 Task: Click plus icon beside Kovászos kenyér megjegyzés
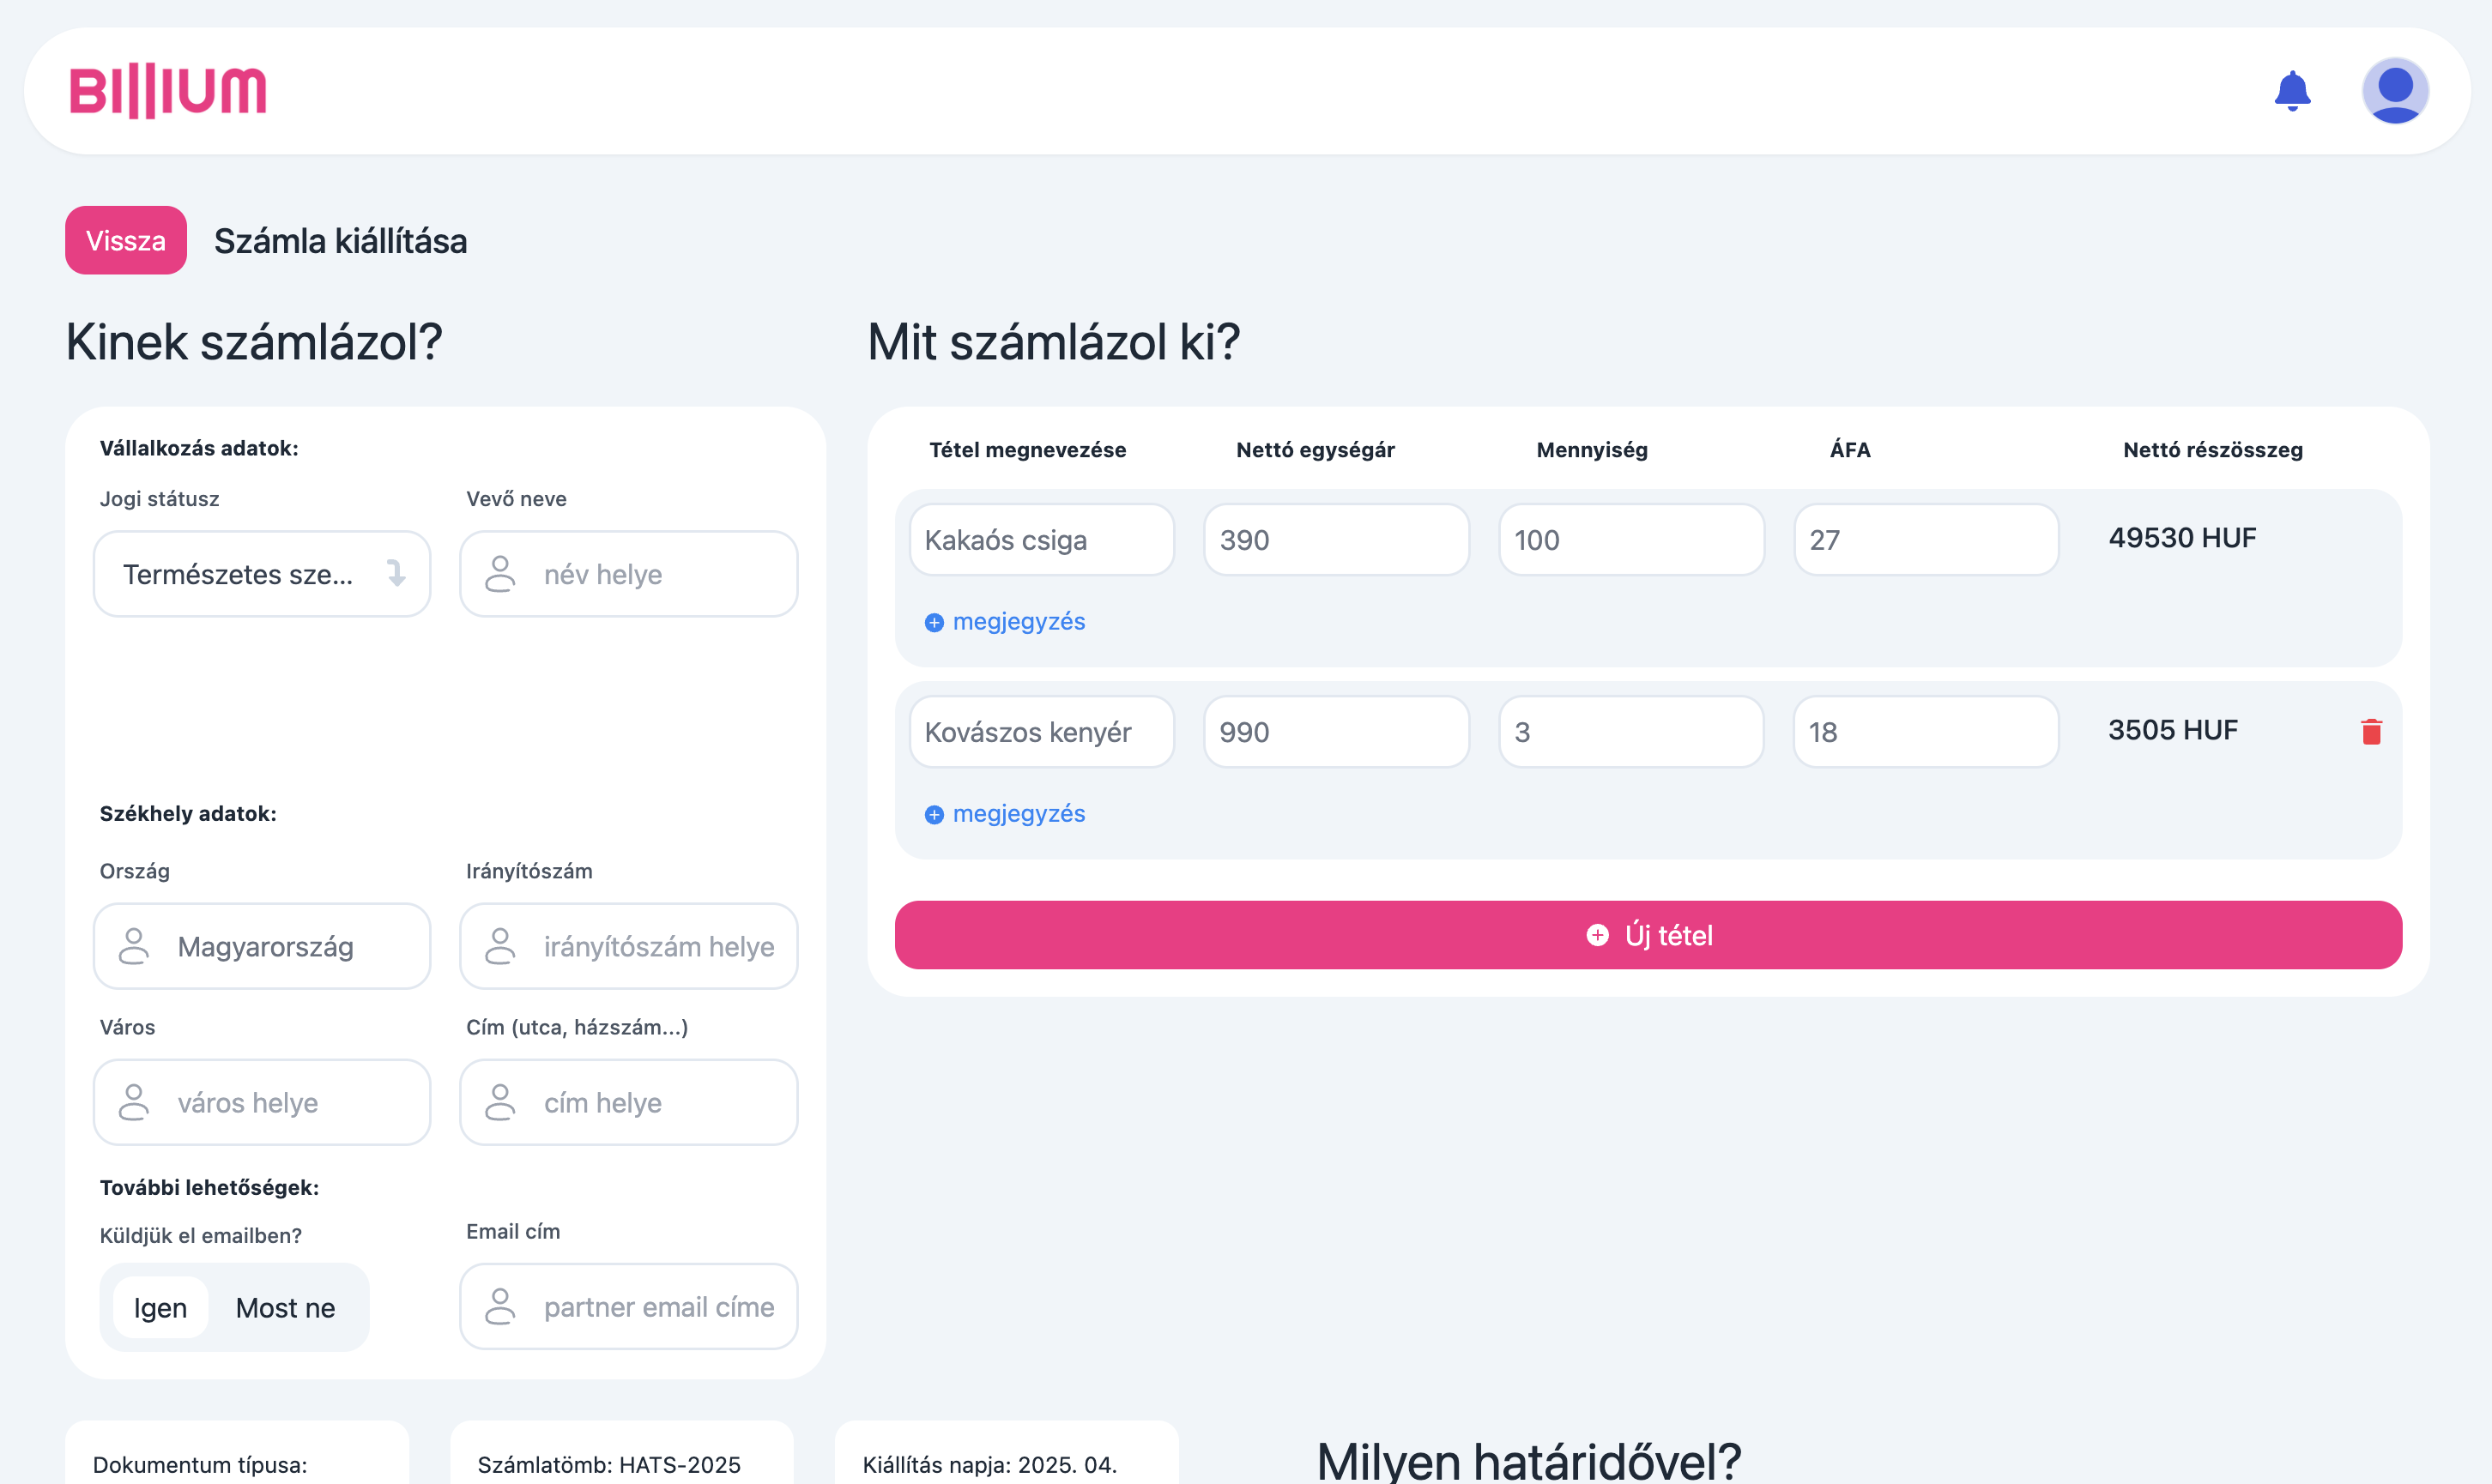tap(934, 815)
